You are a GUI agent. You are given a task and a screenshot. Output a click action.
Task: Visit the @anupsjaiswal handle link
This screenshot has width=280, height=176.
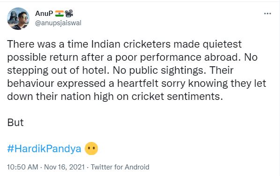(x=58, y=23)
